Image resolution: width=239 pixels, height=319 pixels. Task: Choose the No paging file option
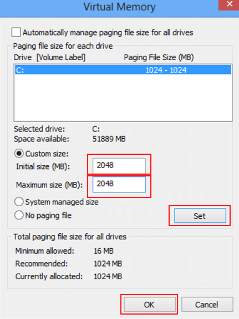19,215
